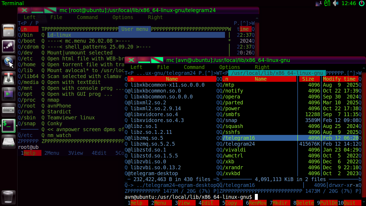Activate the terminal icon in the dock
The width and height of the screenshot is (366, 206).
9,126
